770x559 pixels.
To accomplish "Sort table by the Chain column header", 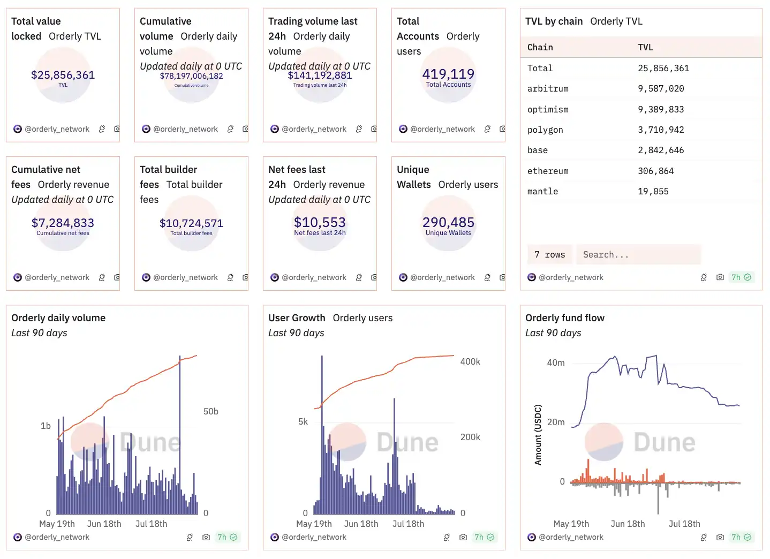I will pyautogui.click(x=540, y=47).
